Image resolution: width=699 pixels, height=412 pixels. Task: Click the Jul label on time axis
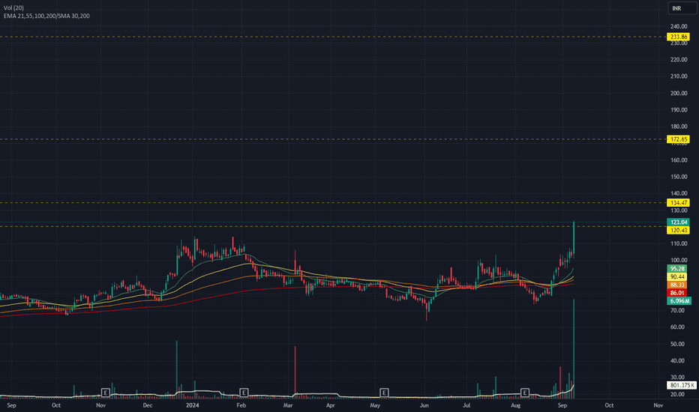(x=466, y=405)
